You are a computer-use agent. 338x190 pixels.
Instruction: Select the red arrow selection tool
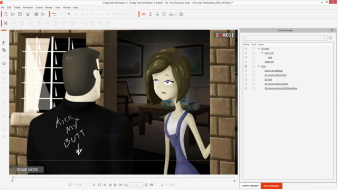(x=69, y=14)
